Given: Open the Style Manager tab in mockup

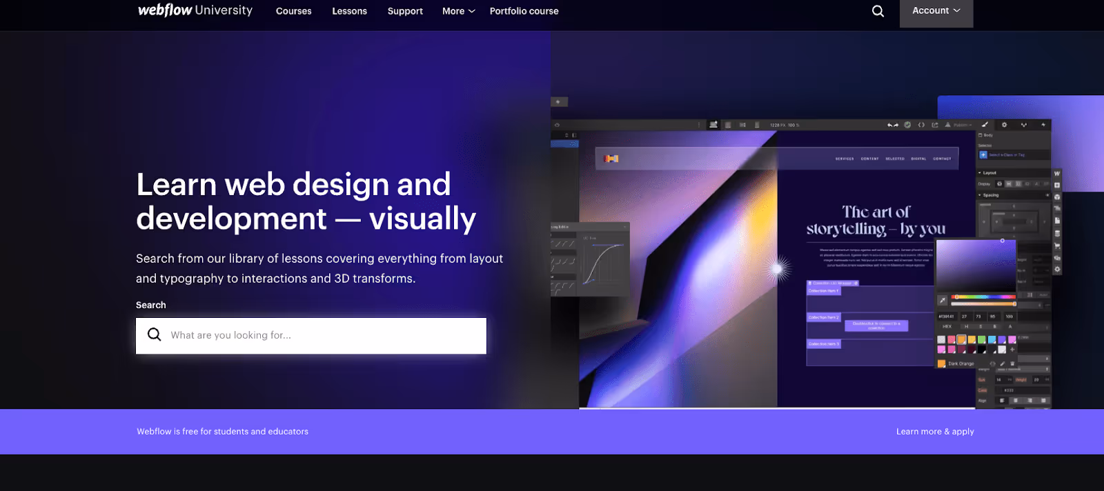Looking at the screenshot, I should [1024, 125].
